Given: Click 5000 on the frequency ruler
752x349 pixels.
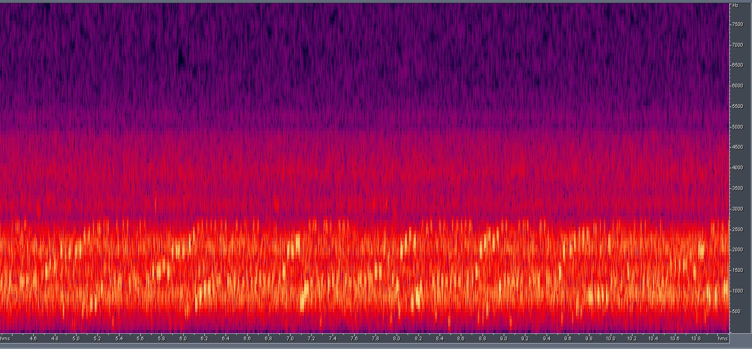Looking at the screenshot, I should click(x=737, y=127).
